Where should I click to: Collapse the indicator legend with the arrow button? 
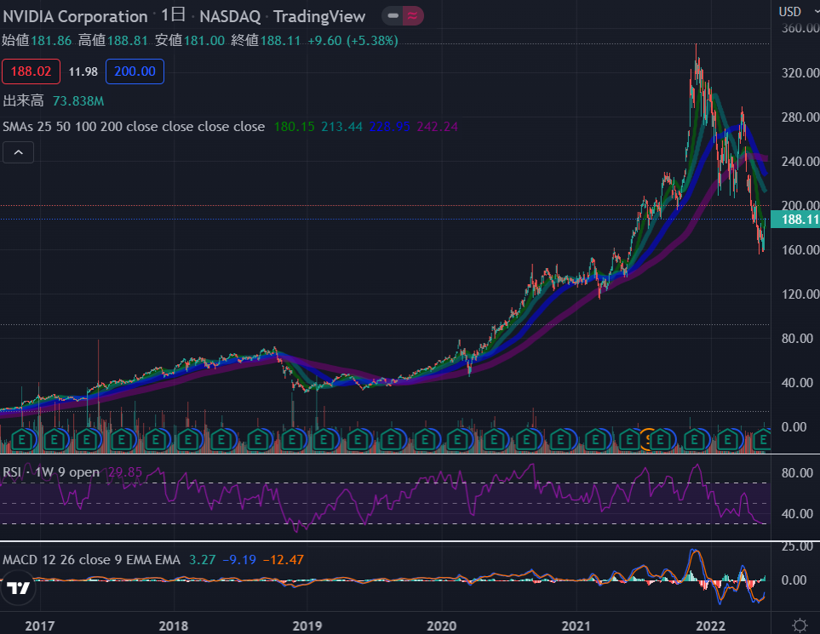(x=18, y=152)
